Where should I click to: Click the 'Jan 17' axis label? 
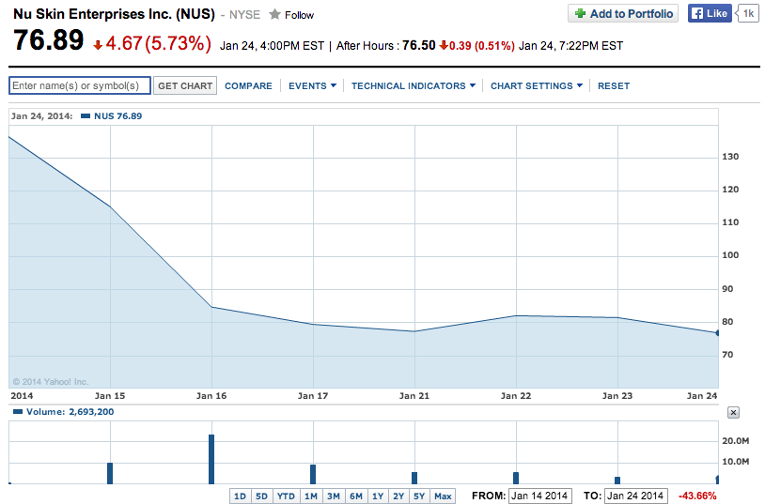(313, 396)
